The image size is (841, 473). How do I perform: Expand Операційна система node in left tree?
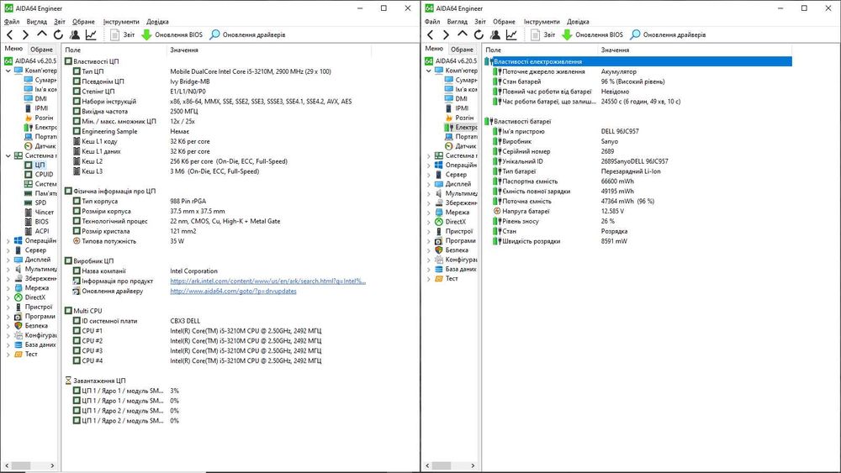8,241
